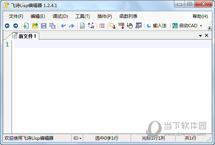The height and width of the screenshot is (145, 215).
Task: Click the navigate forward arrow icon
Action: click(x=16, y=26)
